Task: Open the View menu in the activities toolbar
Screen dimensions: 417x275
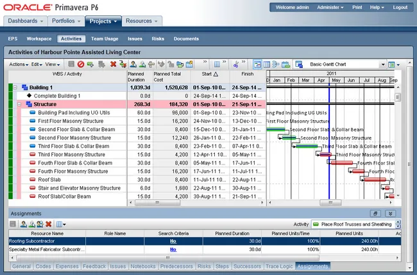Action: click(53, 64)
